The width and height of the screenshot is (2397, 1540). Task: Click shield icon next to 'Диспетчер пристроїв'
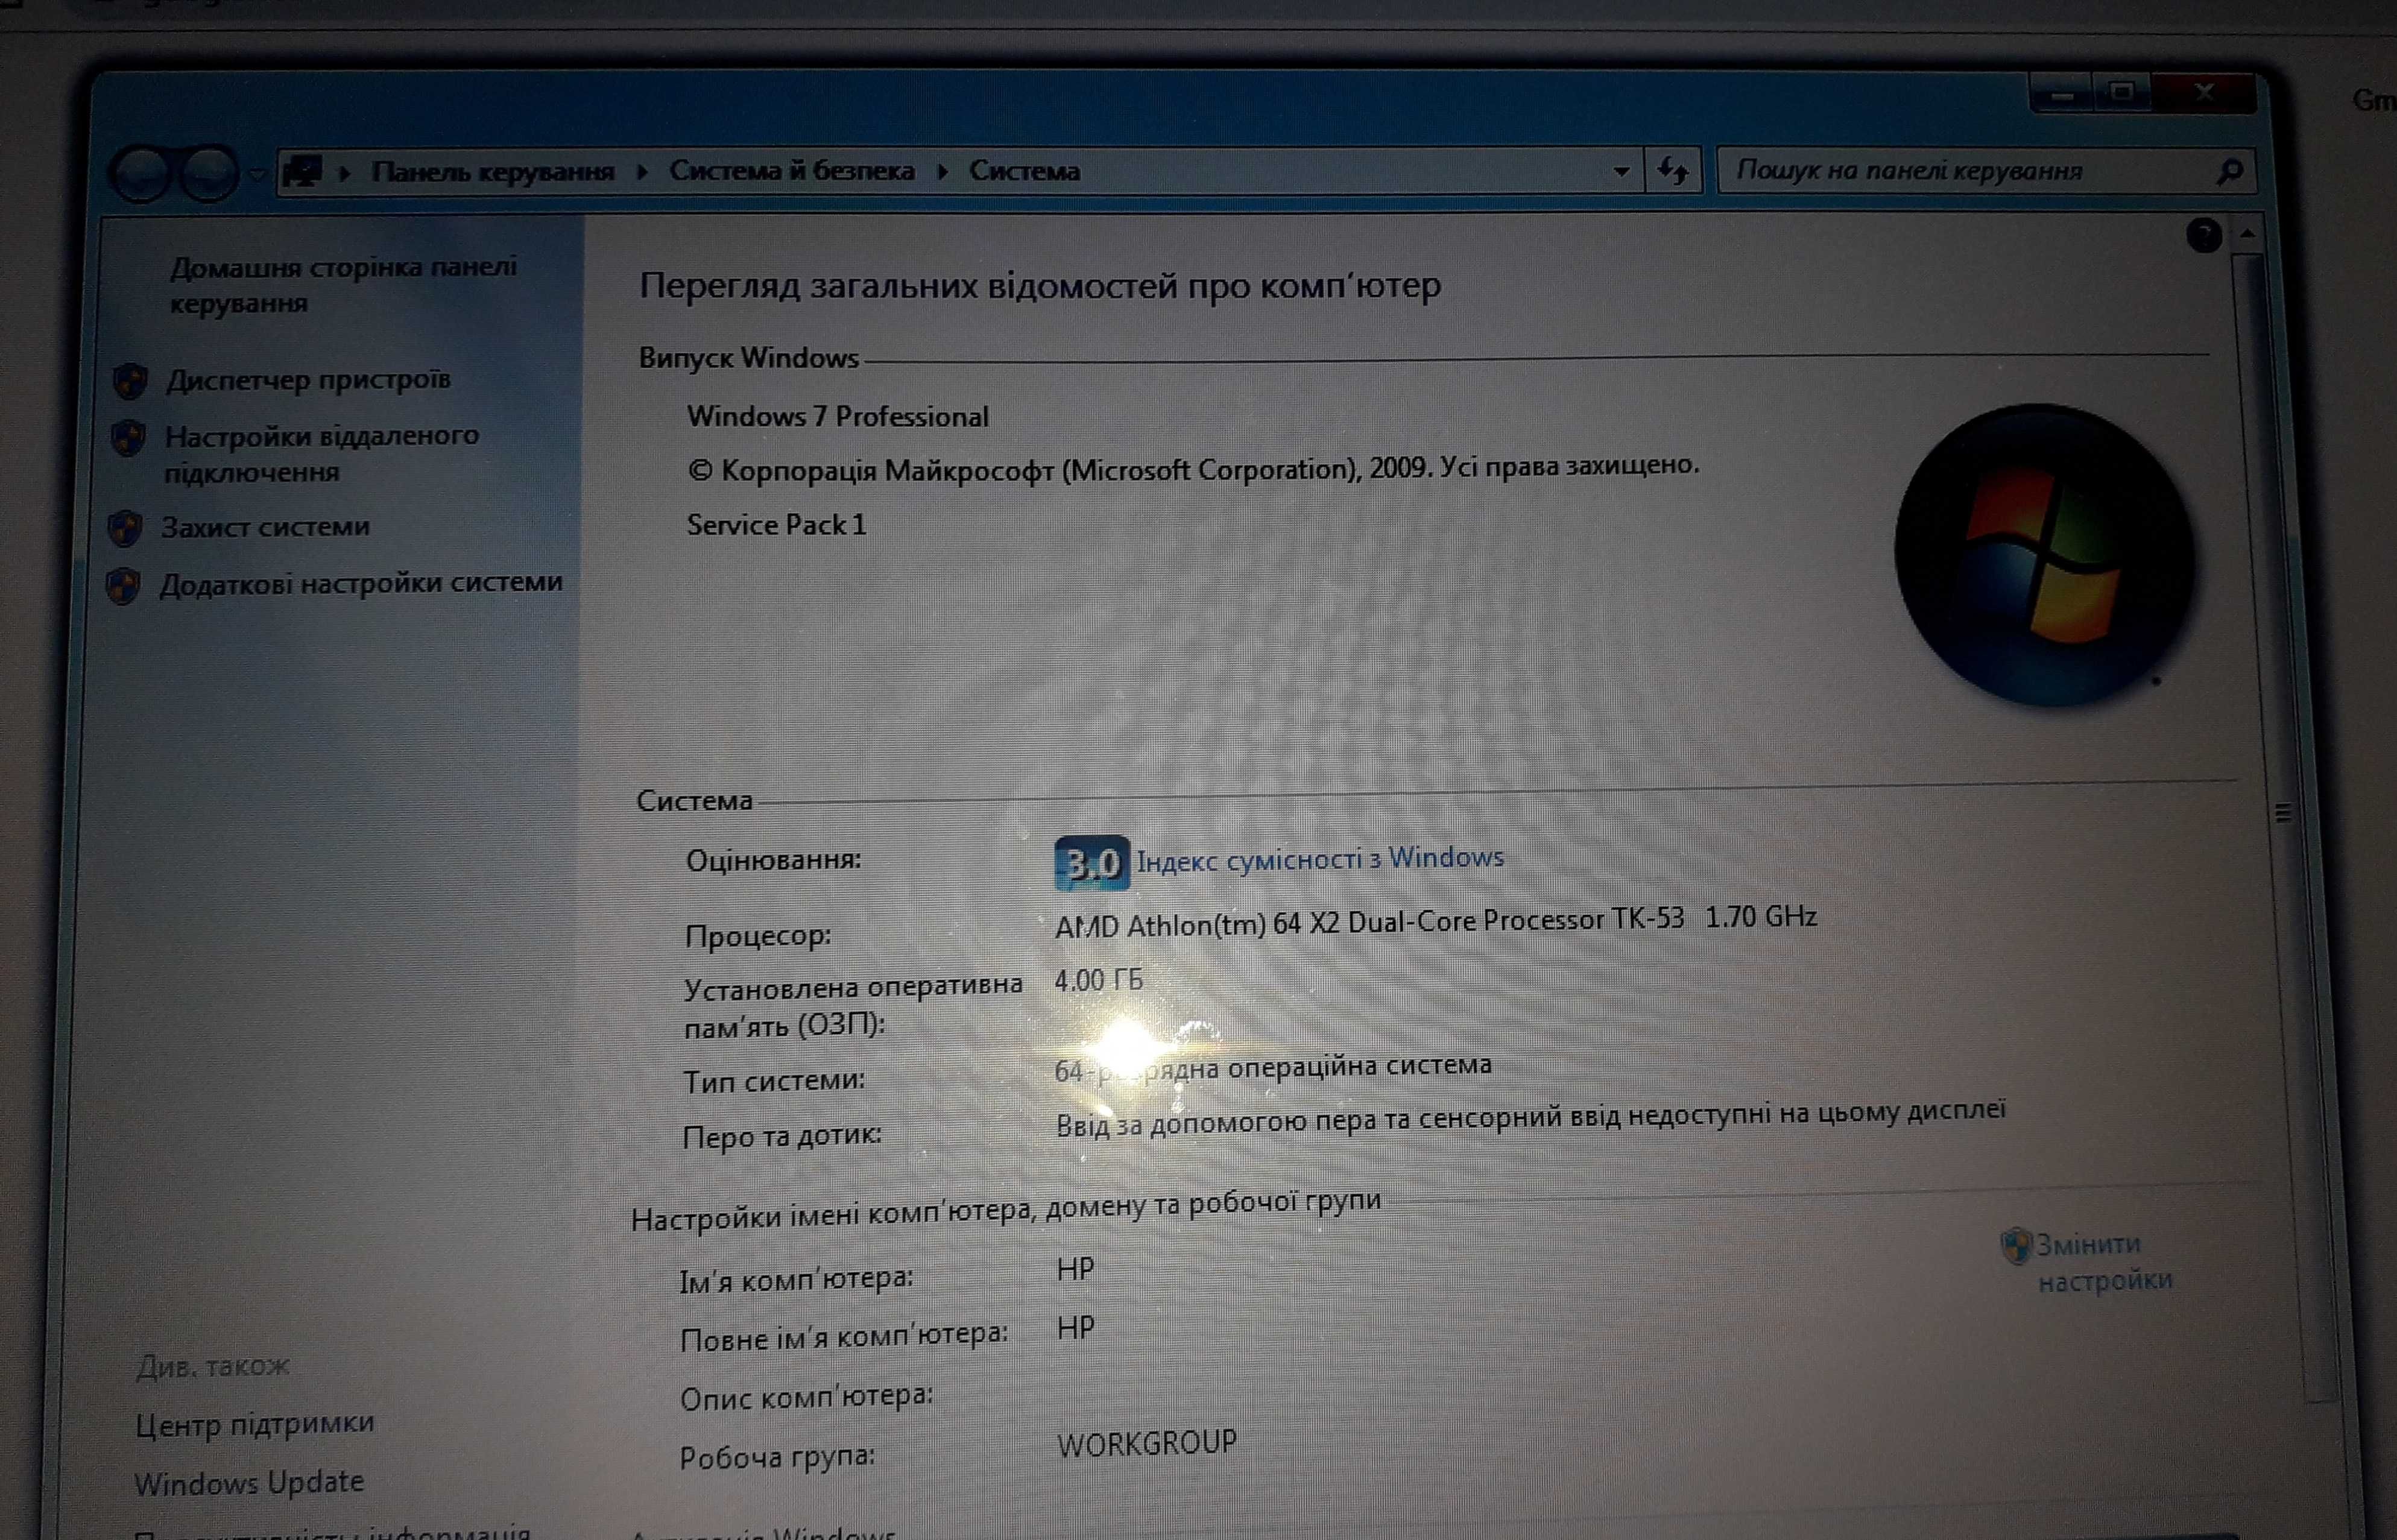pos(130,381)
